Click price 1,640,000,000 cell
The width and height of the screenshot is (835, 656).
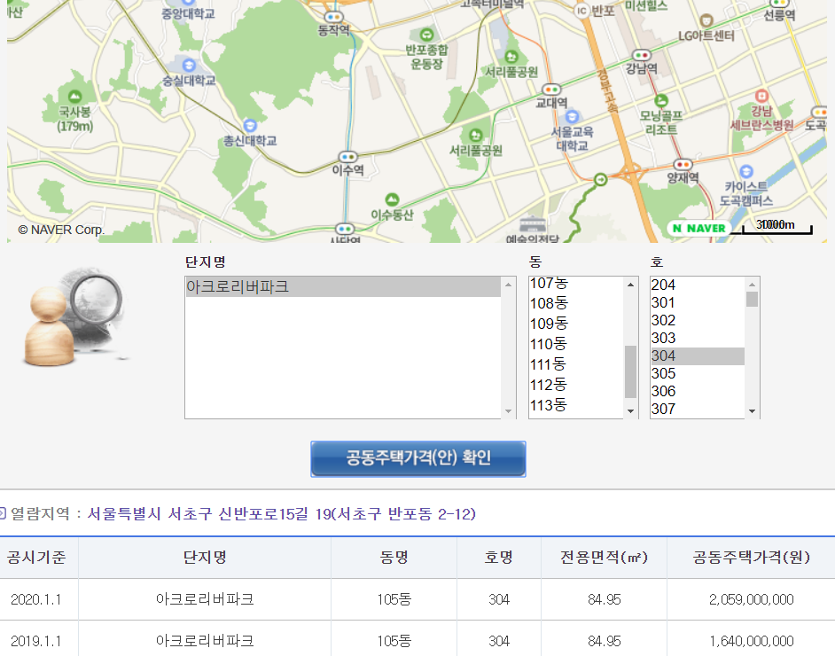pos(751,641)
